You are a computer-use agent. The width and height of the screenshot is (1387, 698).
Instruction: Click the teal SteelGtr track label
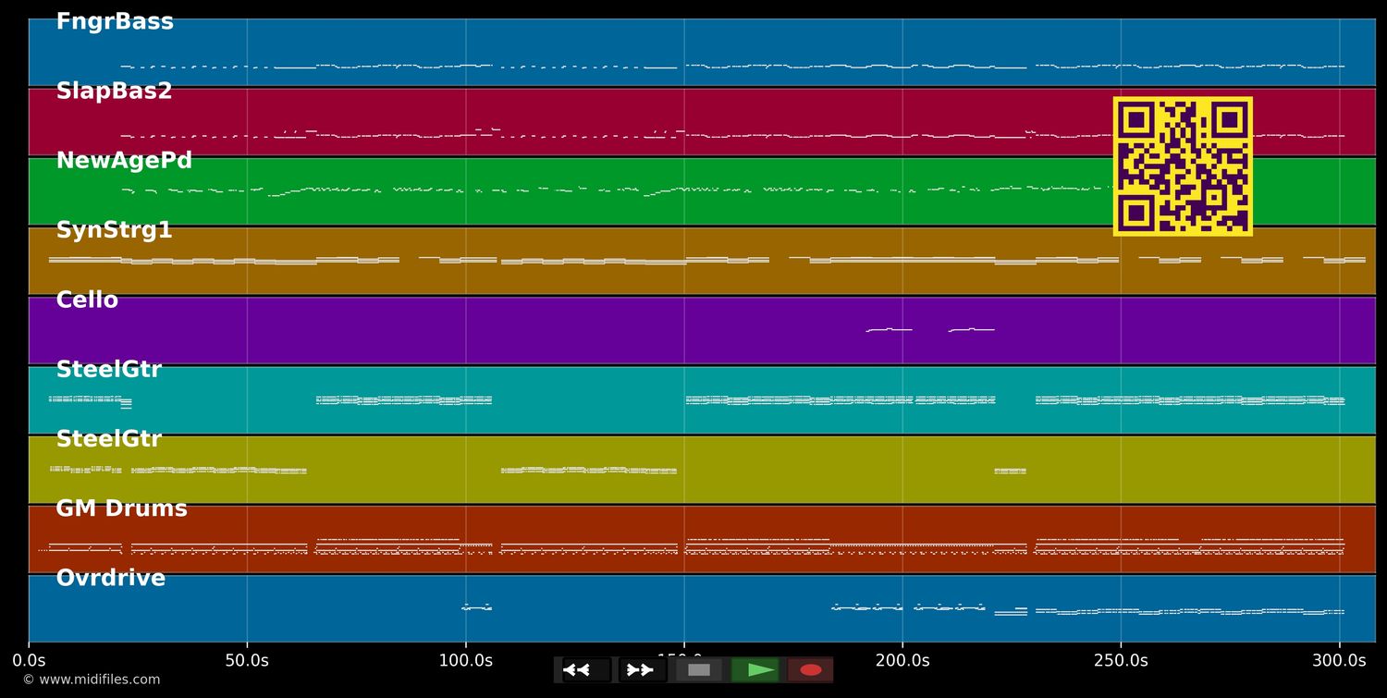(x=108, y=370)
